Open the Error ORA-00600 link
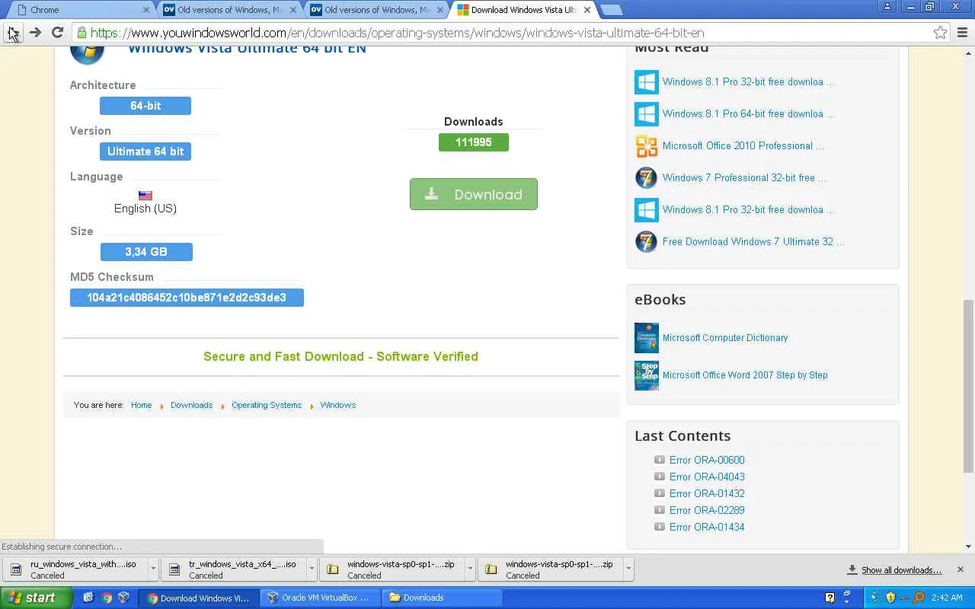Viewport: 975px width, 609px height. (707, 460)
